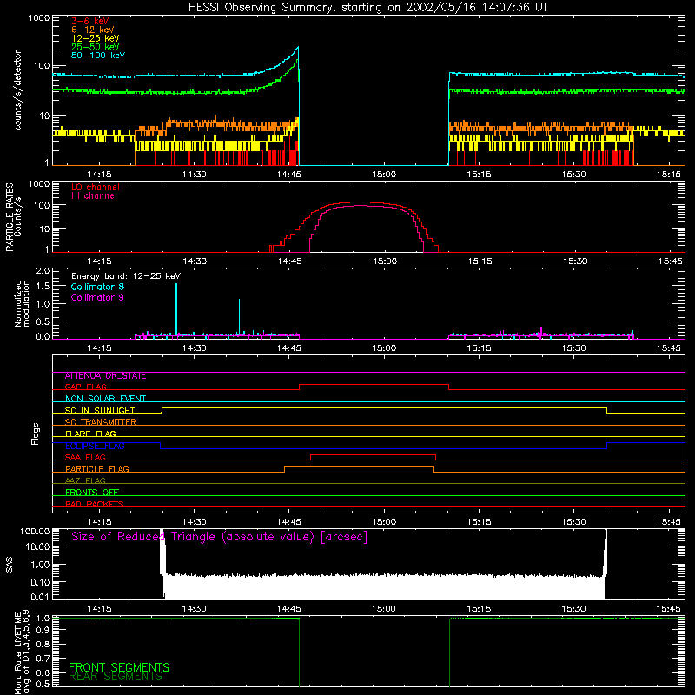Select the HI channel legend label
Image resolution: width=695 pixels, height=695 pixels.
(94, 196)
